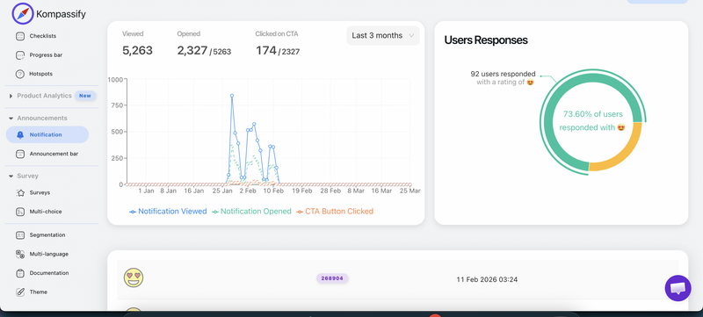Viewport: 703px width, 317px height.
Task: Click the 73.60% of users text
Action: point(591,114)
